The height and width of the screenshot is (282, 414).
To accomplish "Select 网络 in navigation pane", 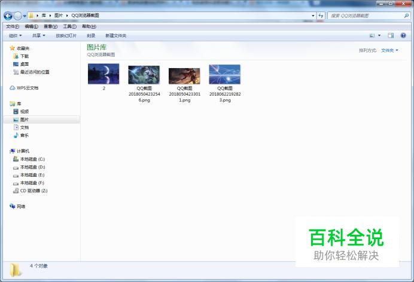I will (21, 206).
